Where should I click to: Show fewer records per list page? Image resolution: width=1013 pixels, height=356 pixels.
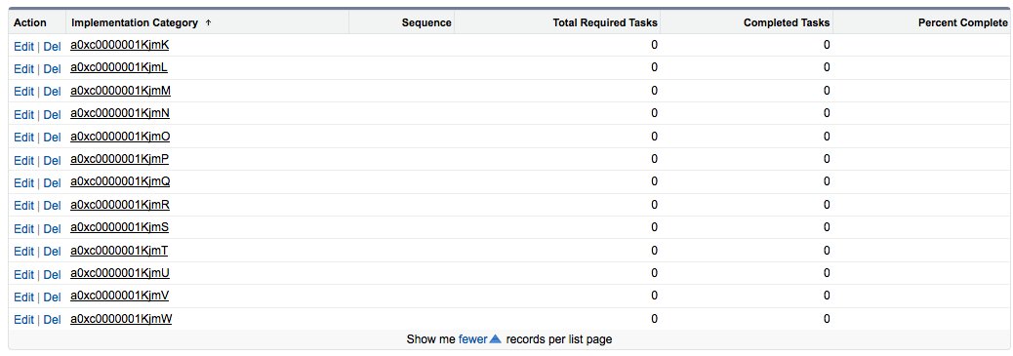(472, 338)
